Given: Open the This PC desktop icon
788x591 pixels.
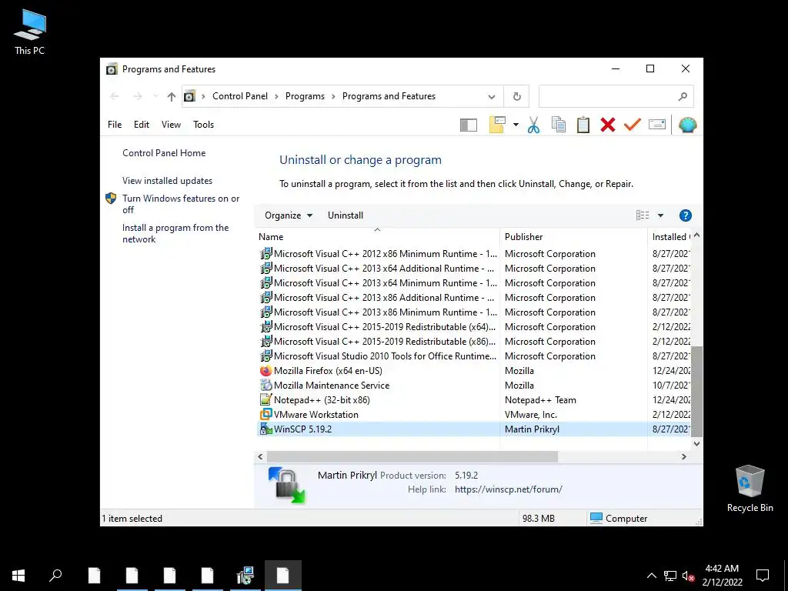Looking at the screenshot, I should click(x=30, y=32).
